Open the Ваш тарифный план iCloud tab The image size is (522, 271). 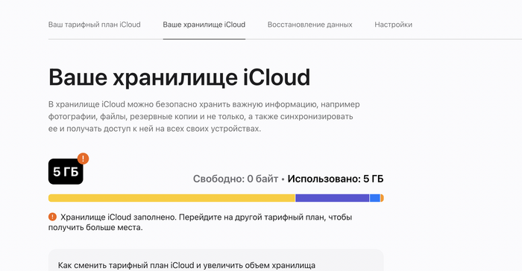pos(94,25)
